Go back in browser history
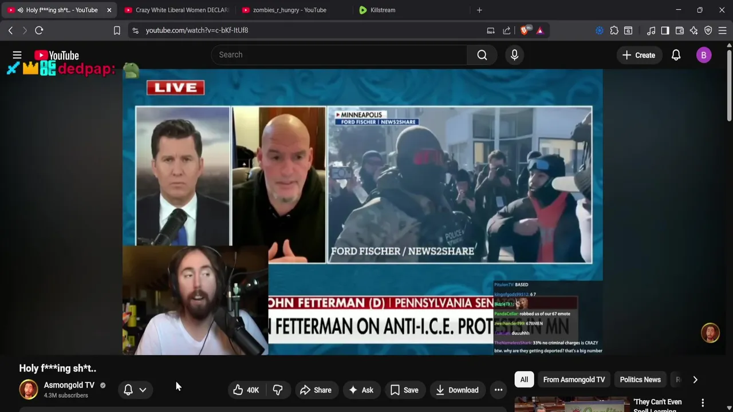733x412 pixels. pyautogui.click(x=10, y=30)
